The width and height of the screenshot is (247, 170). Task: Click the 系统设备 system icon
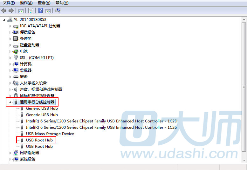coord(16,159)
